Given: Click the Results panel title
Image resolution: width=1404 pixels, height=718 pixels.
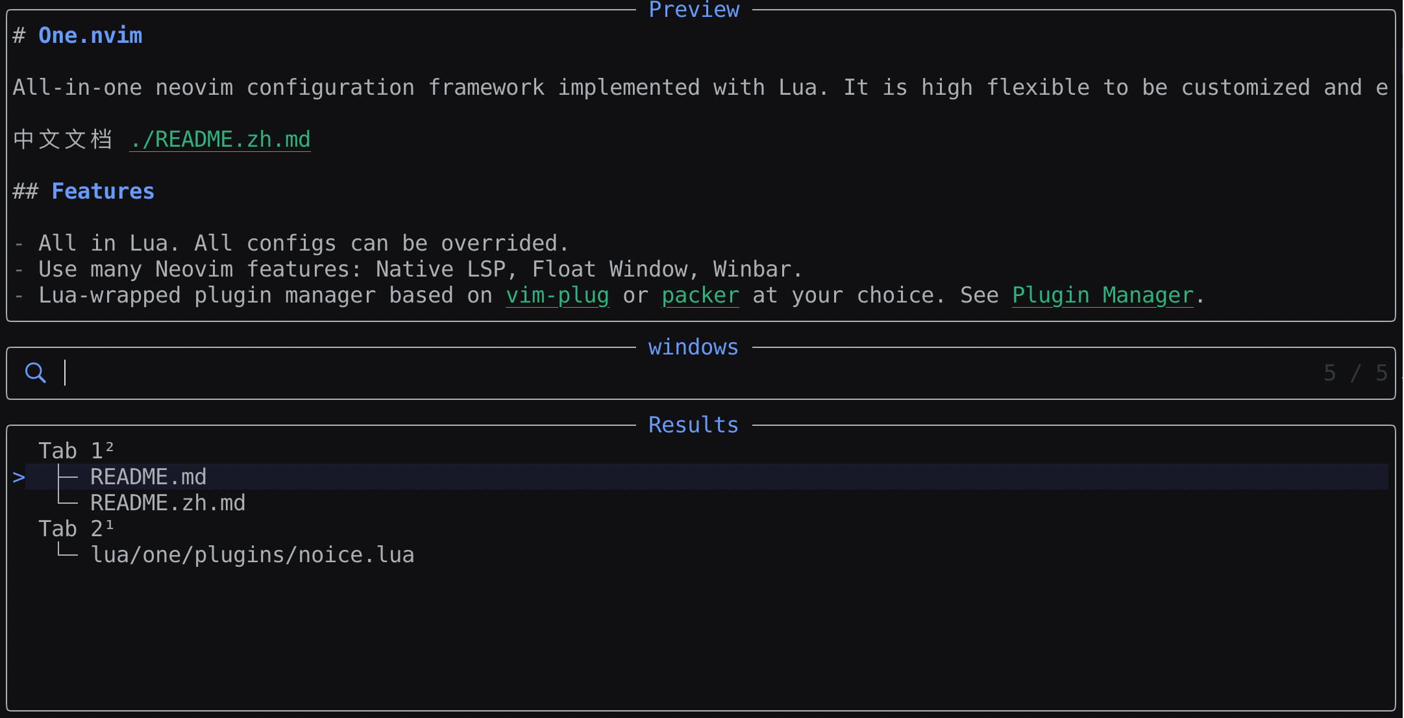Looking at the screenshot, I should (x=693, y=425).
